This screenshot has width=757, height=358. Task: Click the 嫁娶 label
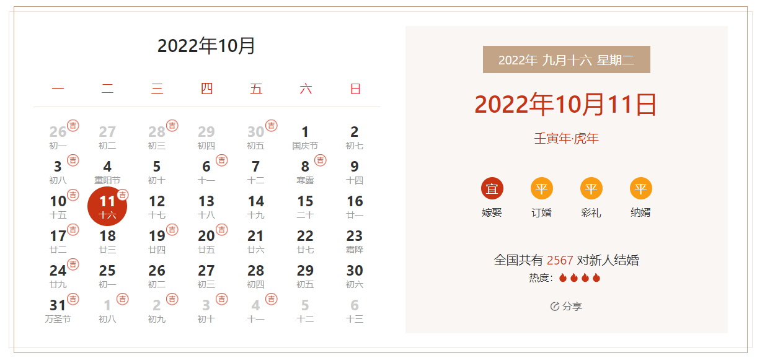click(492, 212)
